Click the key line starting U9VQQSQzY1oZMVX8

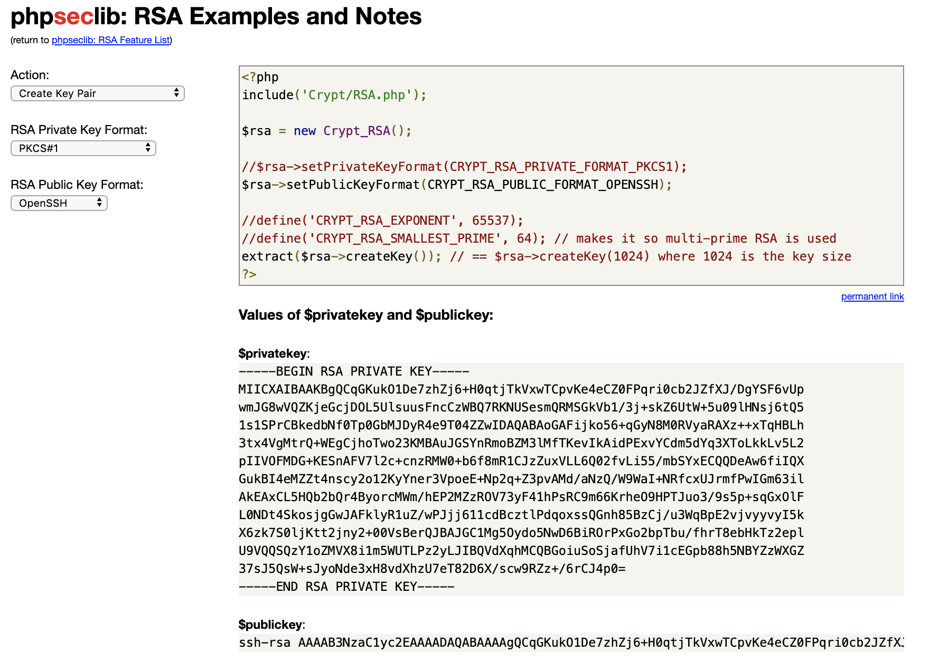521,551
